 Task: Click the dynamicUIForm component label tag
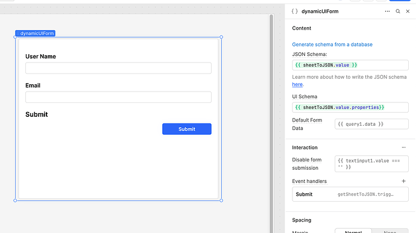pos(36,33)
